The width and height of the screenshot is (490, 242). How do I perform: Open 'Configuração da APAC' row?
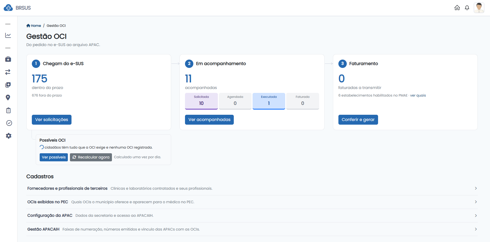(x=252, y=216)
